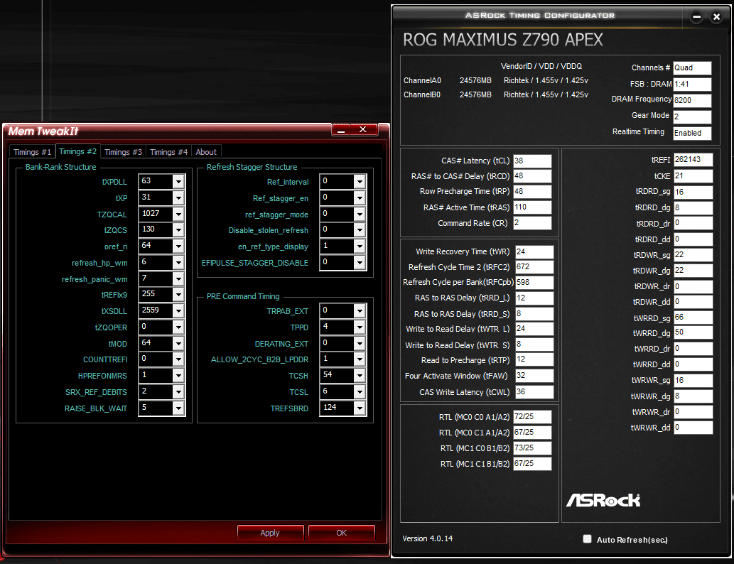Click the Realtime Timing field
Image resolution: width=734 pixels, height=564 pixels.
tap(692, 133)
